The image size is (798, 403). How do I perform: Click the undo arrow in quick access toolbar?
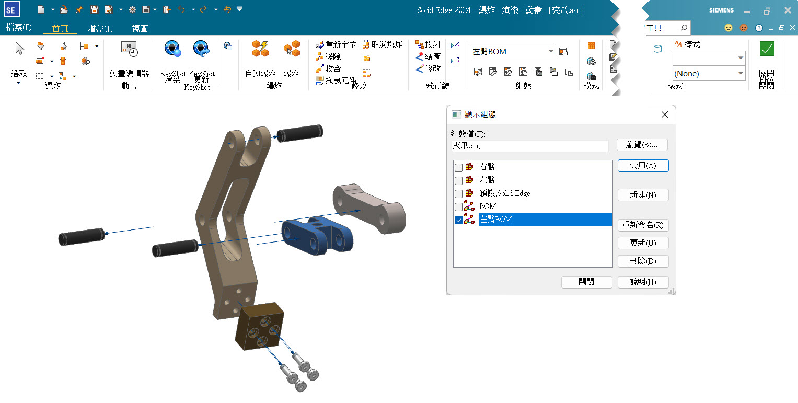click(181, 9)
